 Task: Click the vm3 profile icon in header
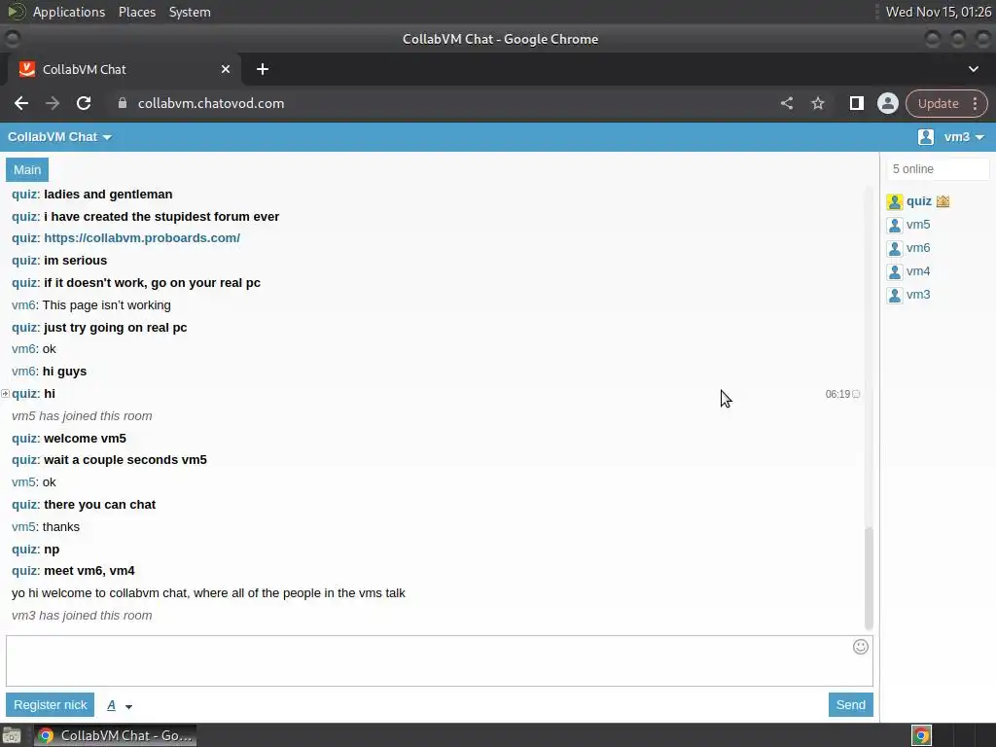(926, 136)
